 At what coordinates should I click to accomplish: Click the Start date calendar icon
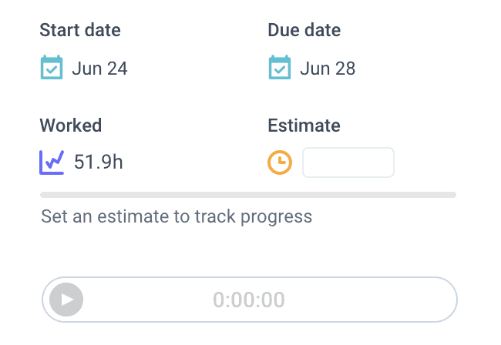[x=52, y=67]
